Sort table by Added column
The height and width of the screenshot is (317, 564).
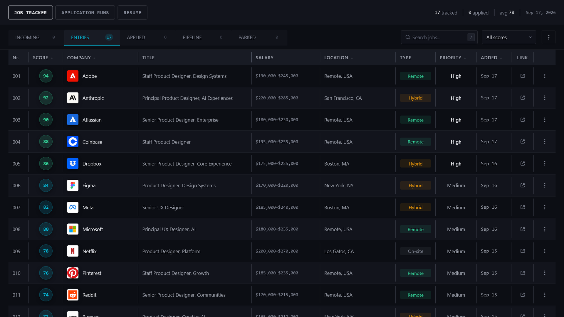click(491, 58)
